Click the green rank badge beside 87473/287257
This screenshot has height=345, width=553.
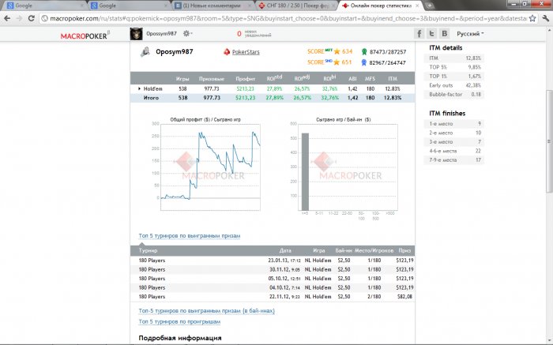(x=364, y=52)
